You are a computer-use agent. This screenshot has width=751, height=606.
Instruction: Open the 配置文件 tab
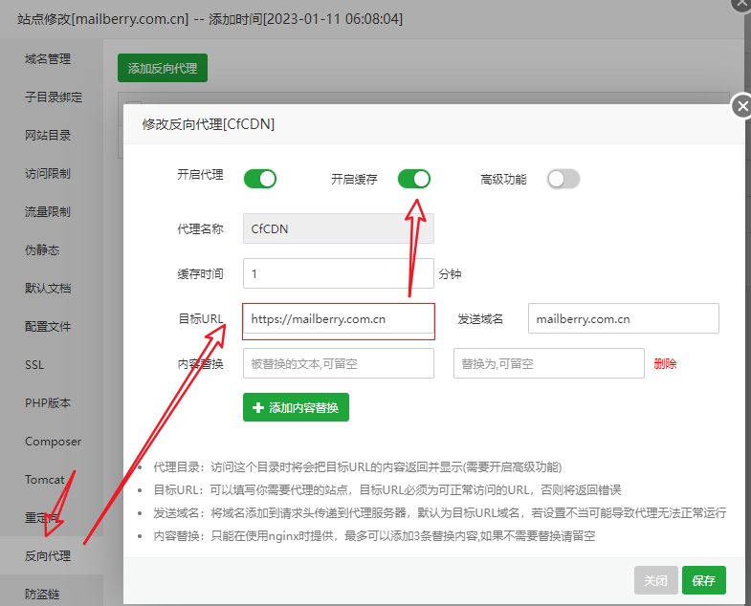tap(48, 327)
